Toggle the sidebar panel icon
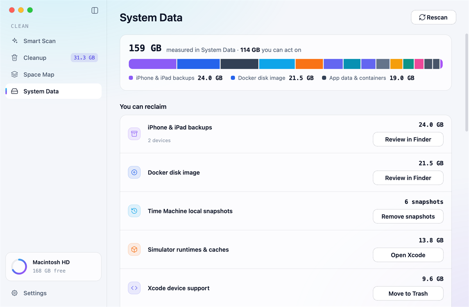 point(95,11)
